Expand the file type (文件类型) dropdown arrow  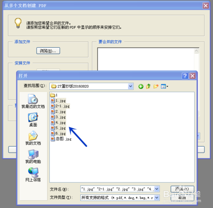(157, 198)
